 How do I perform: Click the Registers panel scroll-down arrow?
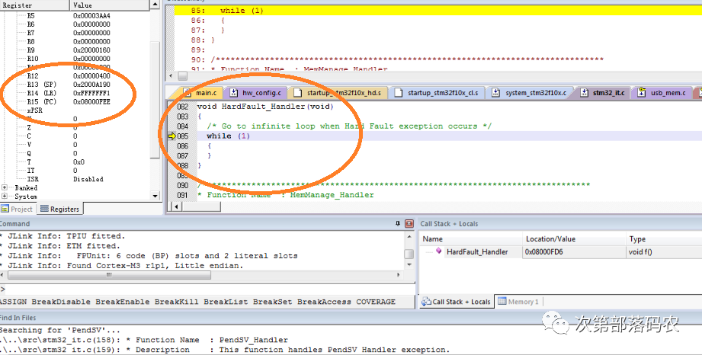coord(155,196)
